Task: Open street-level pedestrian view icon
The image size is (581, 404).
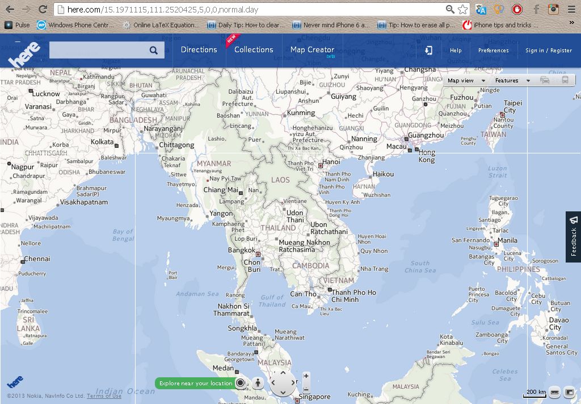Action: [x=258, y=383]
